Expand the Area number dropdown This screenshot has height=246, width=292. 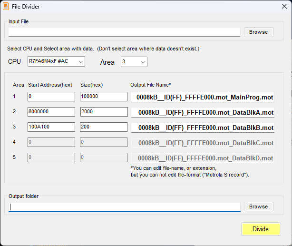[x=134, y=62]
